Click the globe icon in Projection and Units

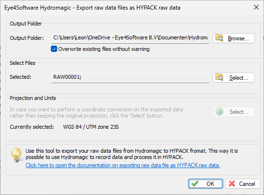219,111
